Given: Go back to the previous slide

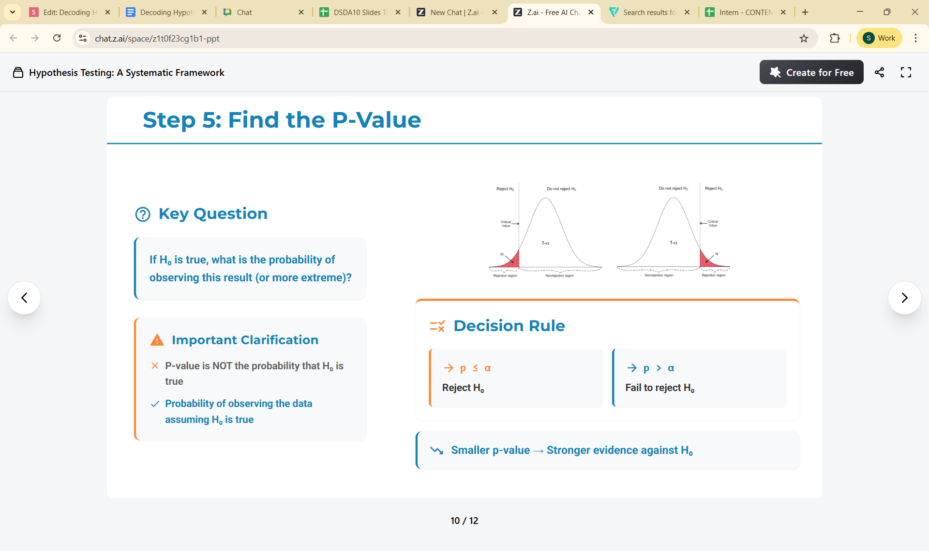Looking at the screenshot, I should click(24, 298).
